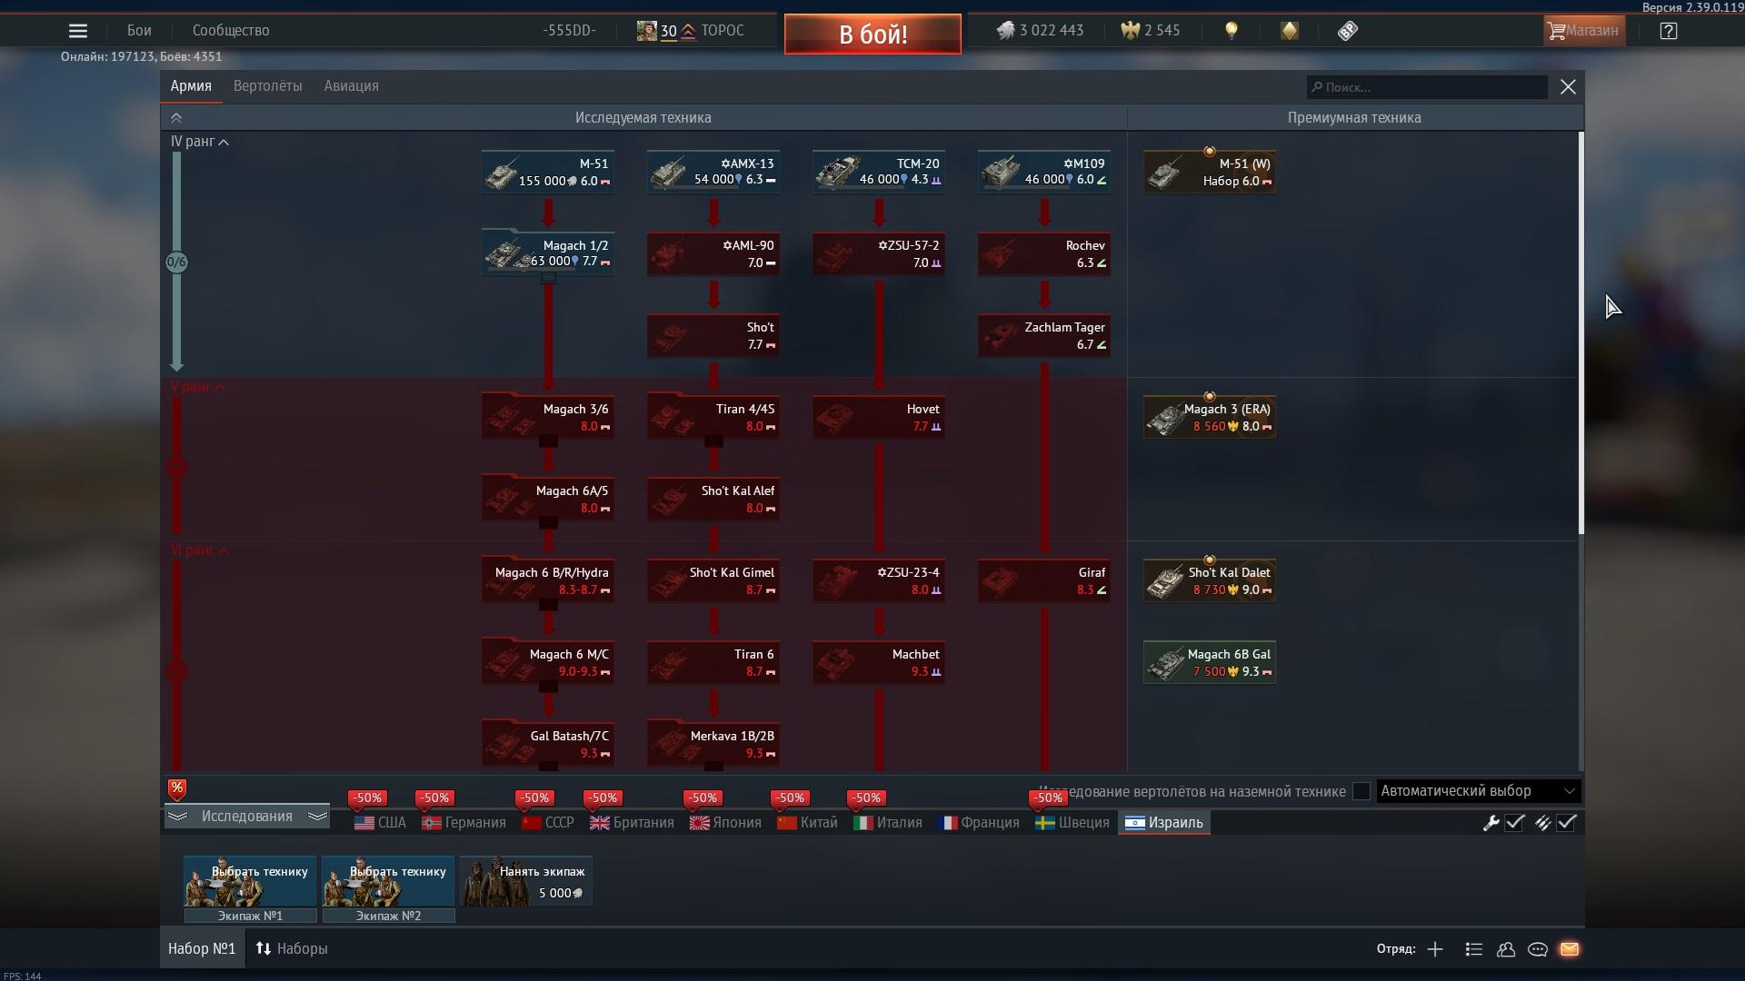Select the Германия nation tab
Image resolution: width=1745 pixels, height=981 pixels.
point(464,823)
